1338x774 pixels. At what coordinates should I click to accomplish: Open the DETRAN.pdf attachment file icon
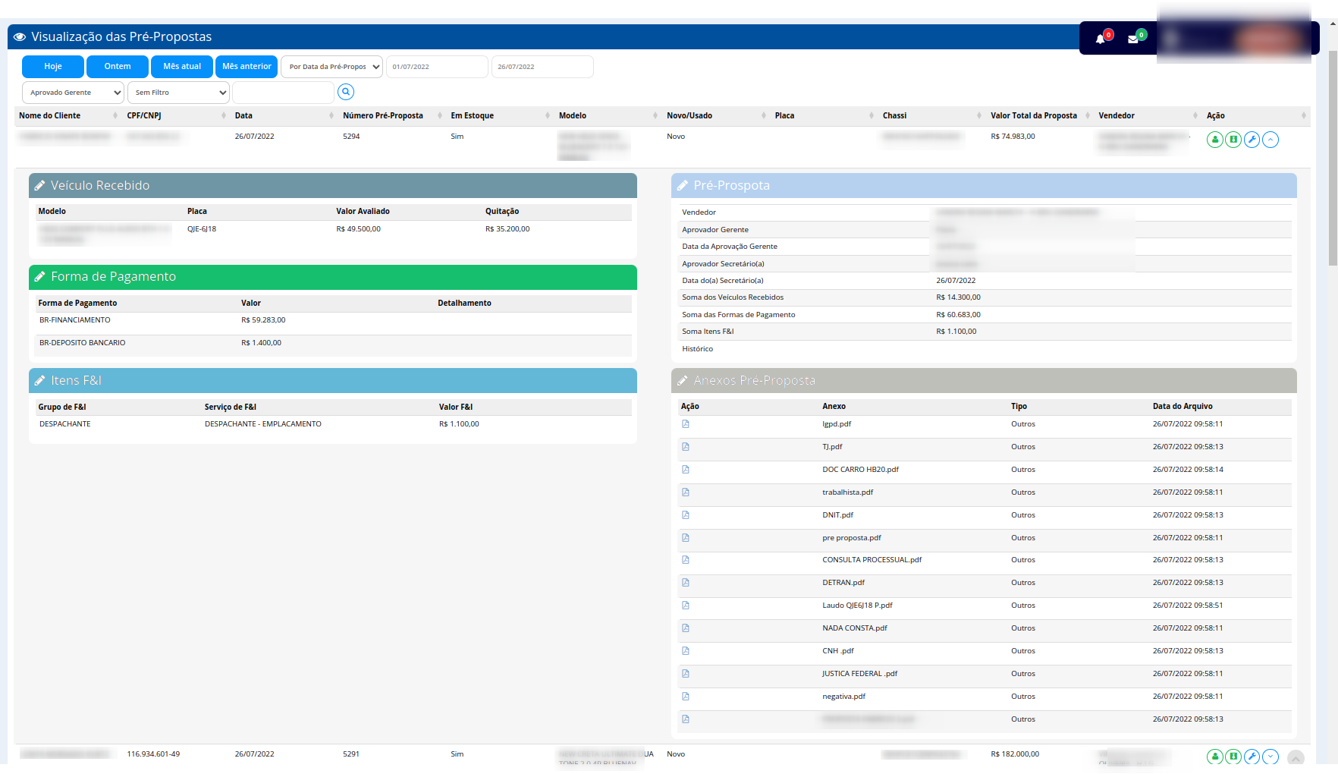686,583
